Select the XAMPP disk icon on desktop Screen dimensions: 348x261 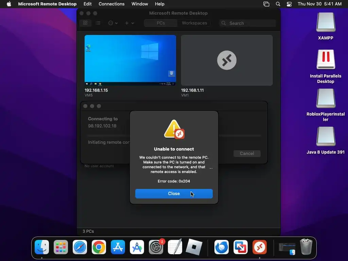coord(326,22)
